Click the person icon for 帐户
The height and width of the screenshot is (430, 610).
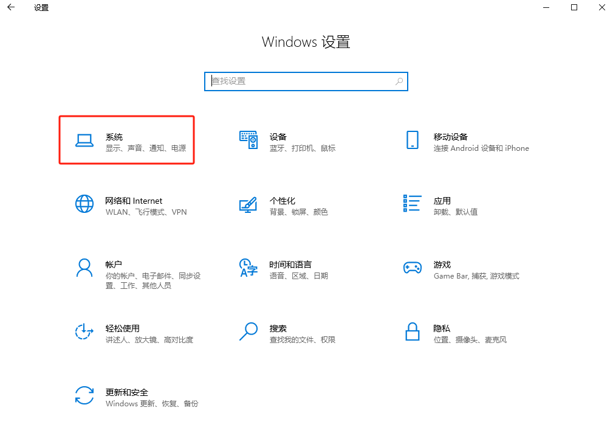coord(84,268)
